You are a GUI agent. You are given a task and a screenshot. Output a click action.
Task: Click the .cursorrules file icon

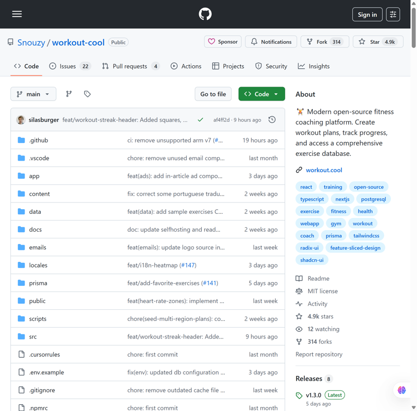(x=21, y=354)
